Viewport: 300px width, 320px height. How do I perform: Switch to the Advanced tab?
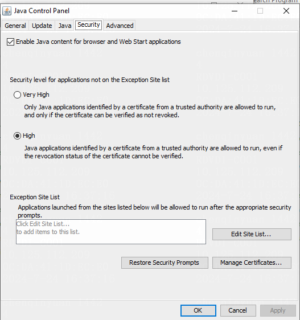[120, 26]
